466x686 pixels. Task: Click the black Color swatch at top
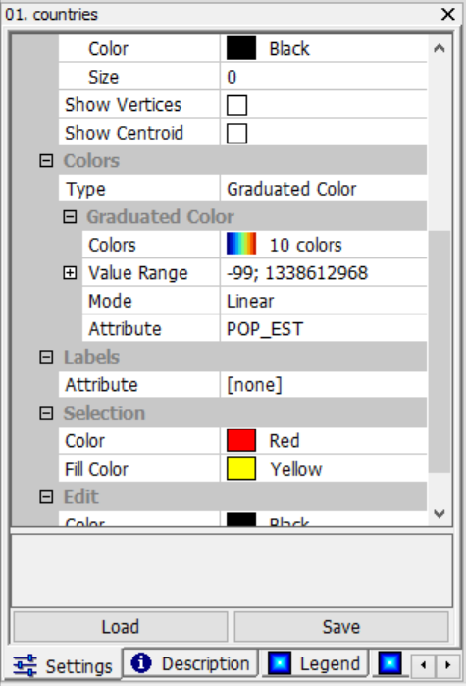[241, 48]
